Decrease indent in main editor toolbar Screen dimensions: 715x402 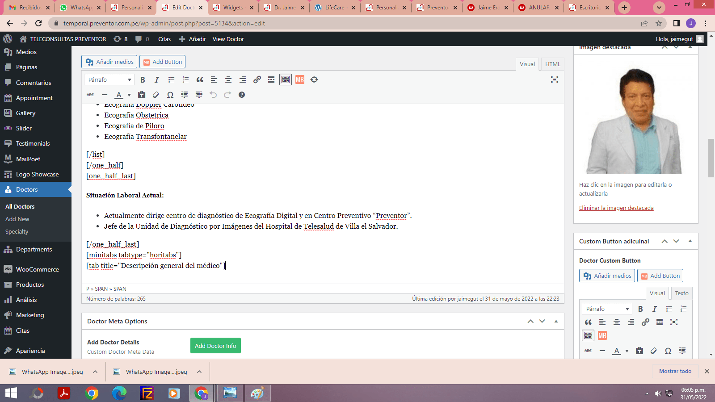point(185,95)
